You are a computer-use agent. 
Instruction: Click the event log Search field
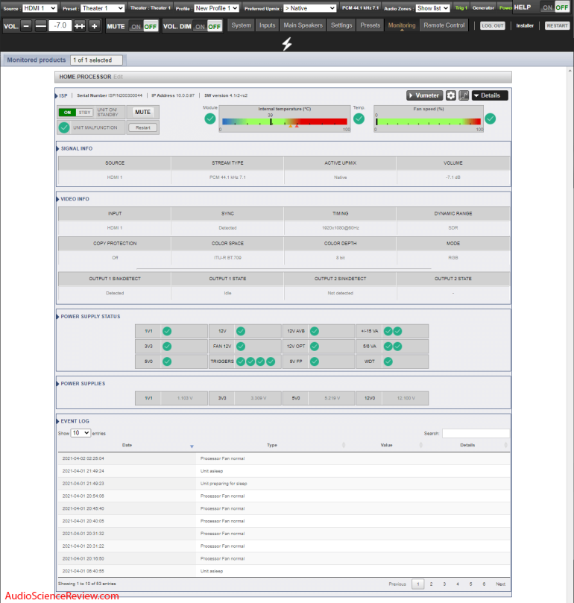[x=476, y=433]
